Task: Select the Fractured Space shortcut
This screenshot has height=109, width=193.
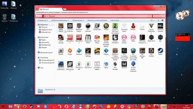Action: 124,28
